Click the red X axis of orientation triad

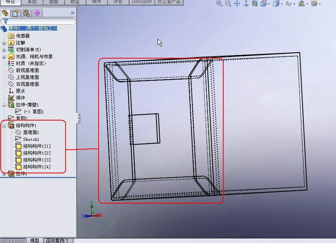(x=98, y=215)
